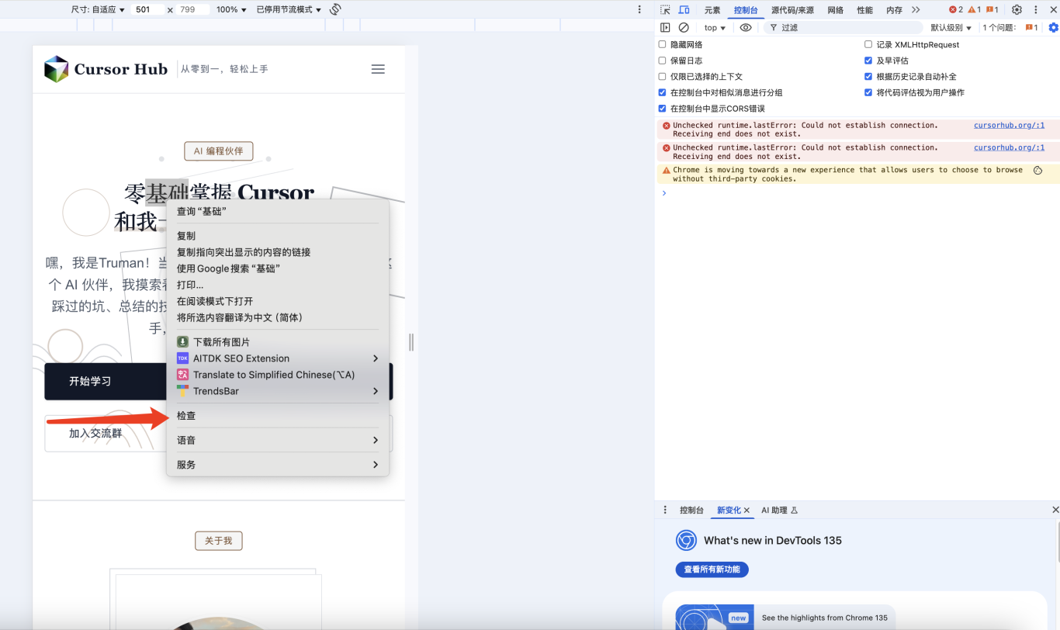Uncheck 根据历史记录自动补全 checkbox
The width and height of the screenshot is (1060, 630).
click(868, 77)
